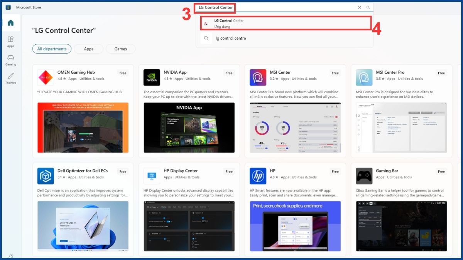
Task: Click the OMEN Gaming Hub app icon
Action: [x=46, y=77]
